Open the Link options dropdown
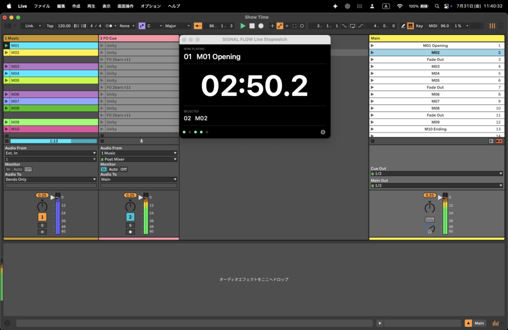The image size is (508, 330). (x=40, y=26)
